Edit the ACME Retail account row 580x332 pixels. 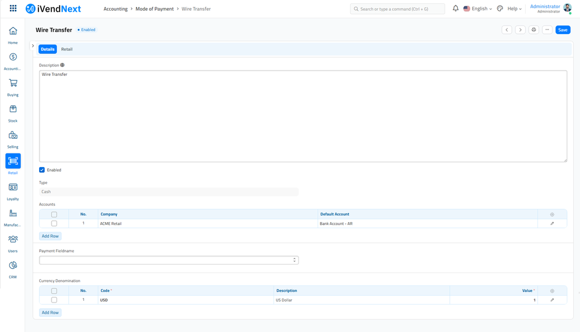552,224
